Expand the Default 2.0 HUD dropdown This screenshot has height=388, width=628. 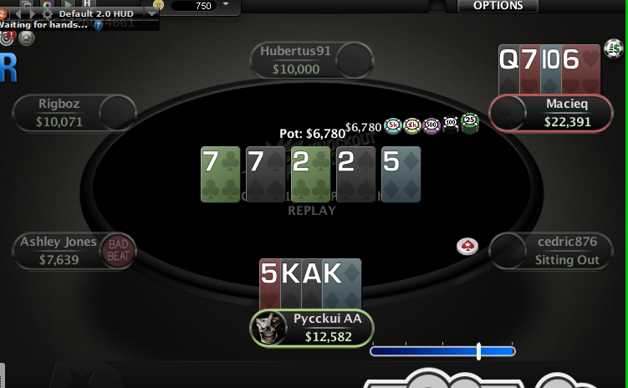152,14
